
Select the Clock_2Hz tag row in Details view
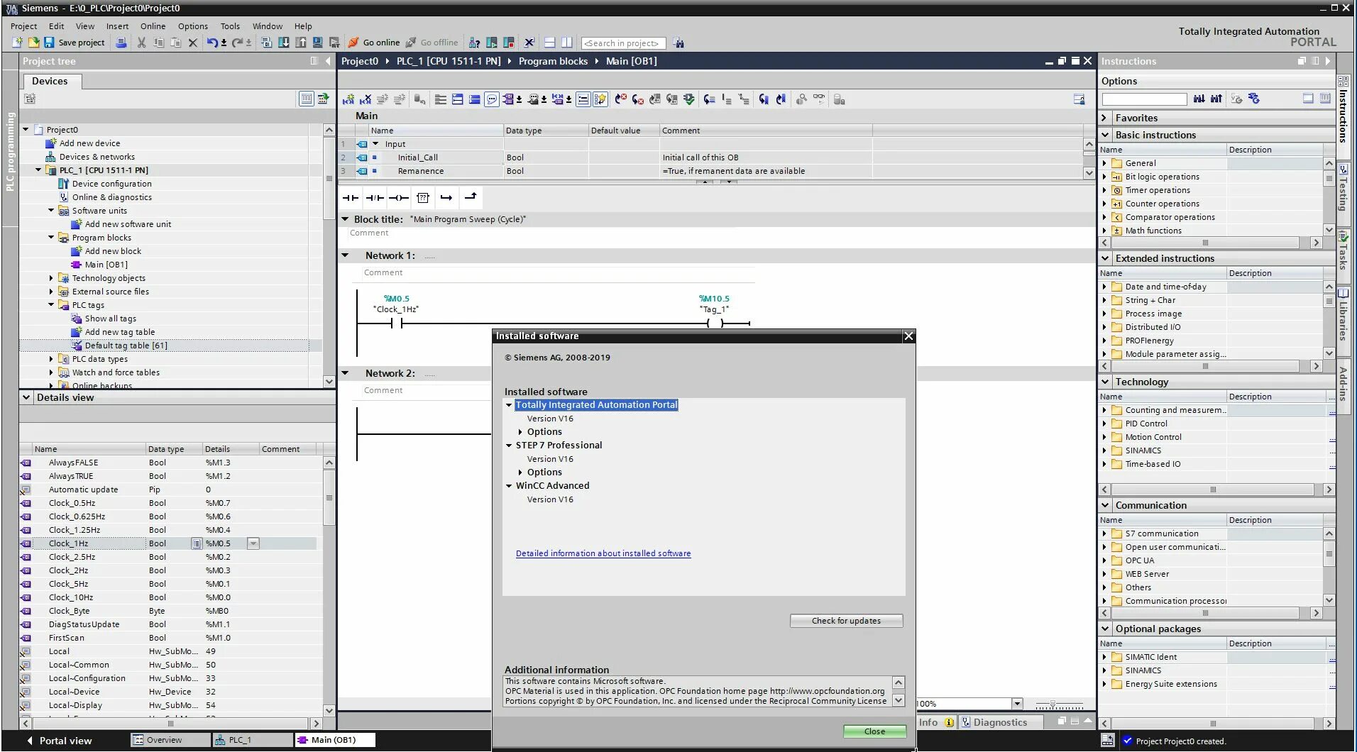167,570
